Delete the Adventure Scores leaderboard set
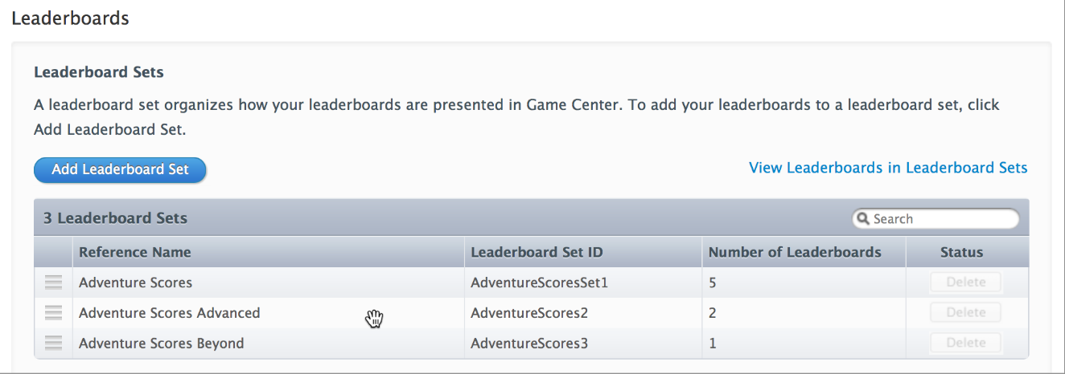This screenshot has height=374, width=1065. [x=966, y=283]
